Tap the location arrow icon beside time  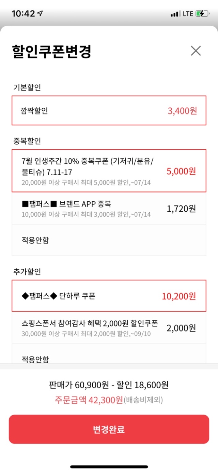41,13
